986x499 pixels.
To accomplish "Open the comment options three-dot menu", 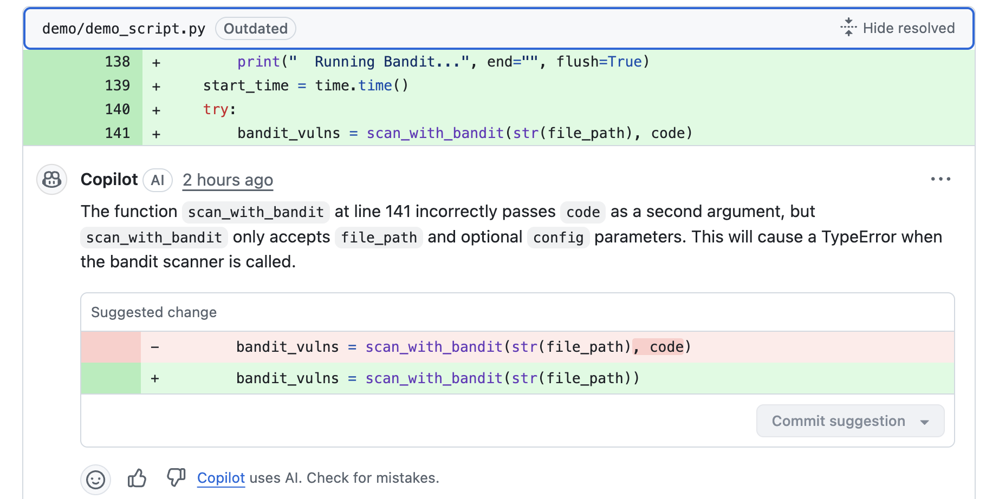I will click(x=940, y=179).
